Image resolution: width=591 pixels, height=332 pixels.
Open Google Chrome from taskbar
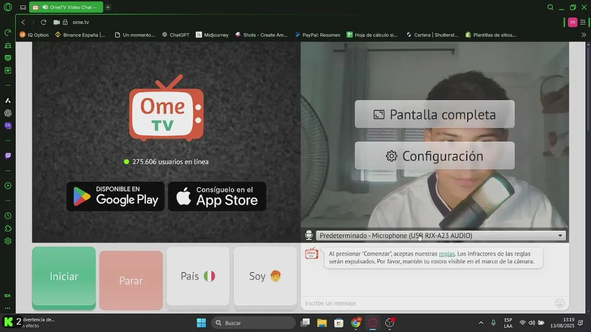[356, 323]
